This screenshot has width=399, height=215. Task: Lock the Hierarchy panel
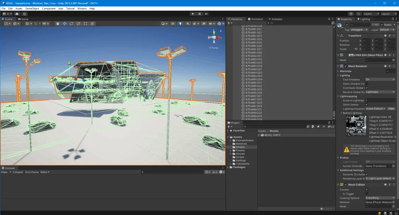[329, 19]
